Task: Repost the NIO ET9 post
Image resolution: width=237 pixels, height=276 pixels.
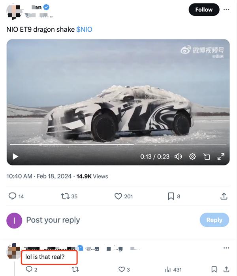Action: [65, 196]
